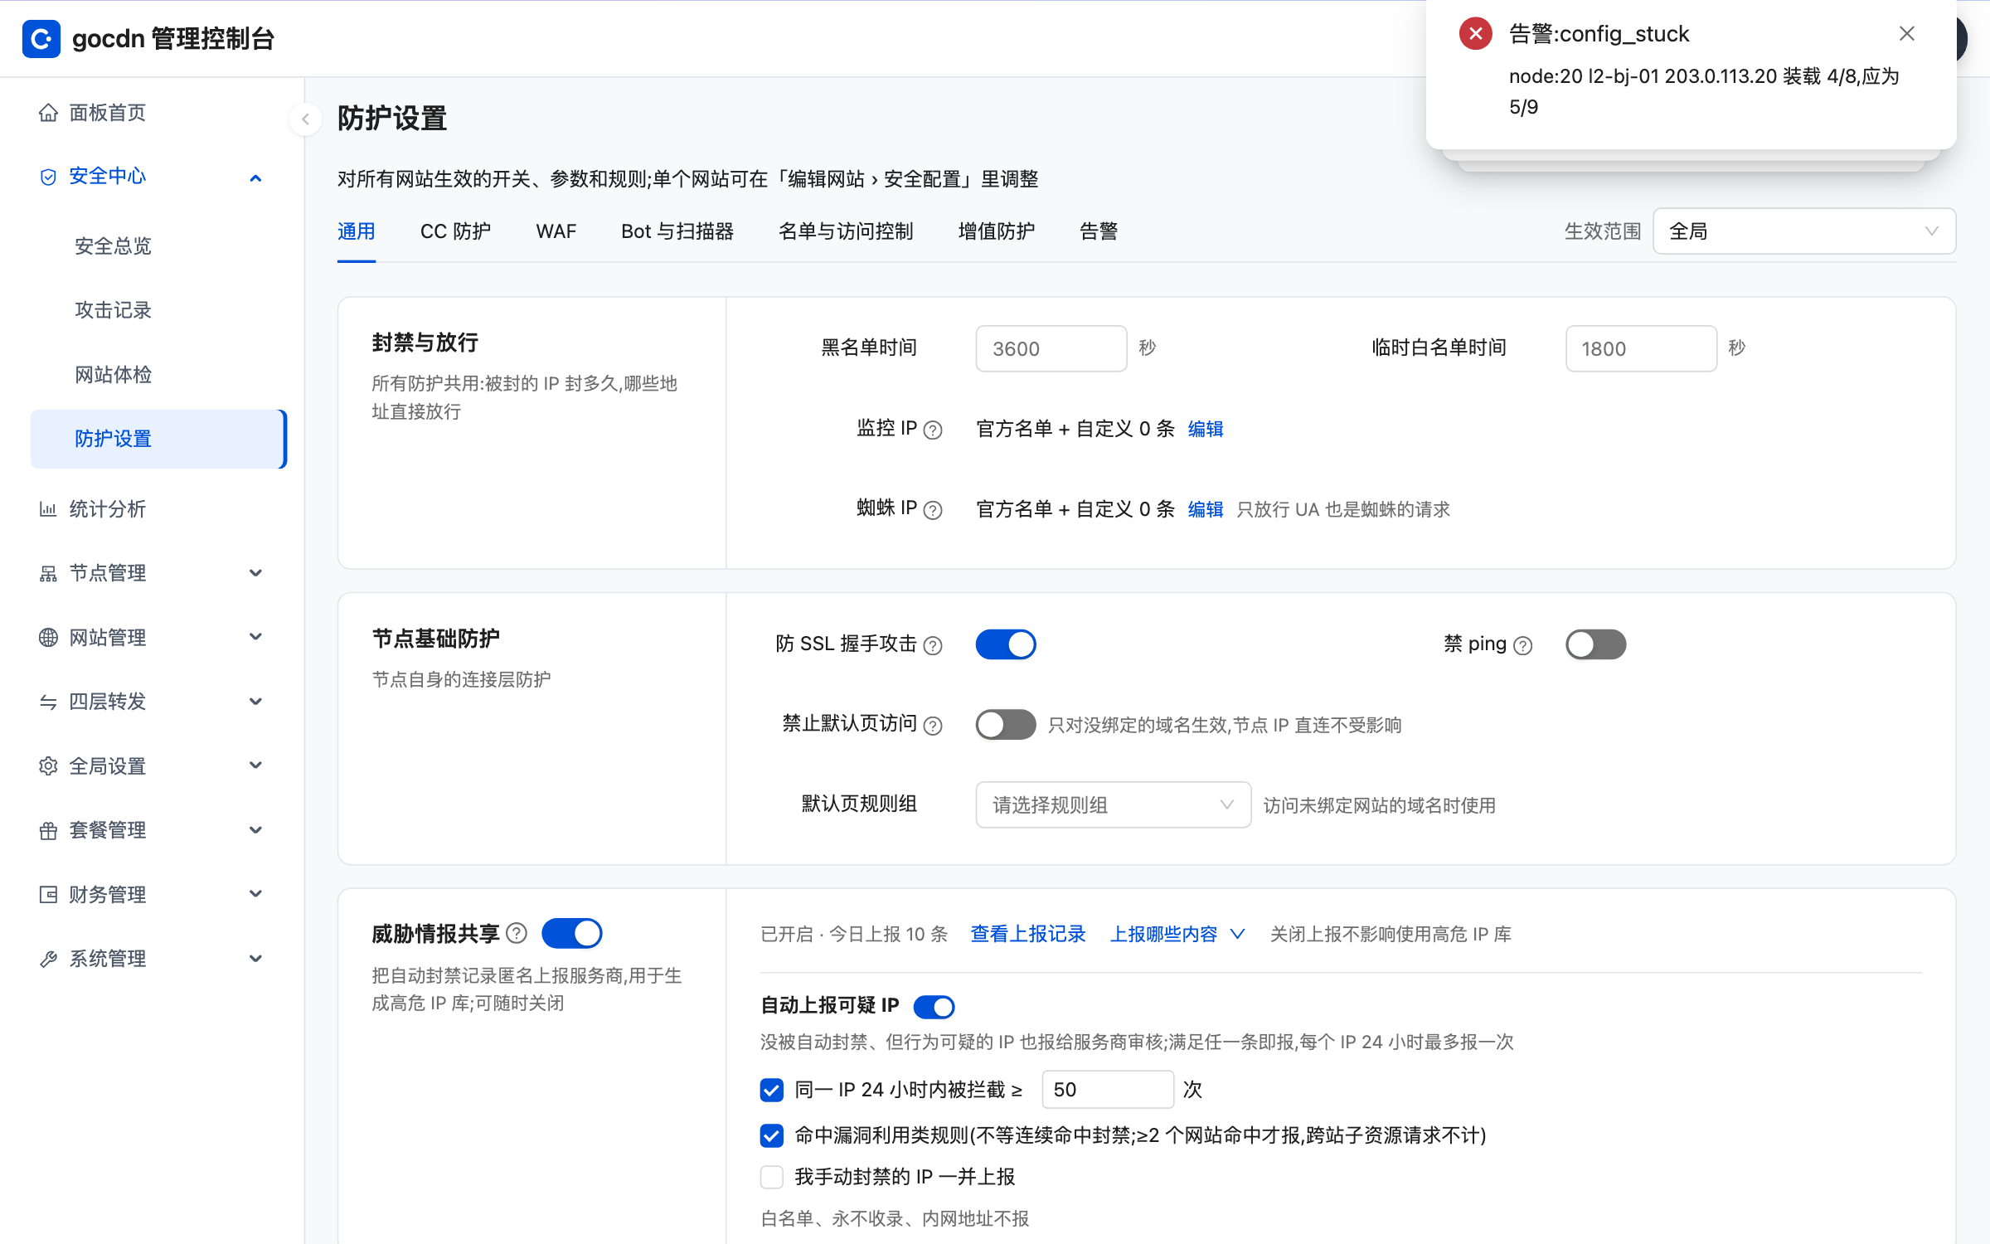1990x1244 pixels.
Task: Open the 名单与访问控制 tab
Action: point(846,231)
